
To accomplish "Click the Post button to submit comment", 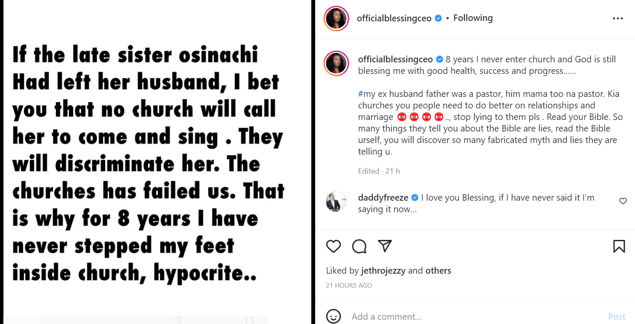I will coord(616,316).
